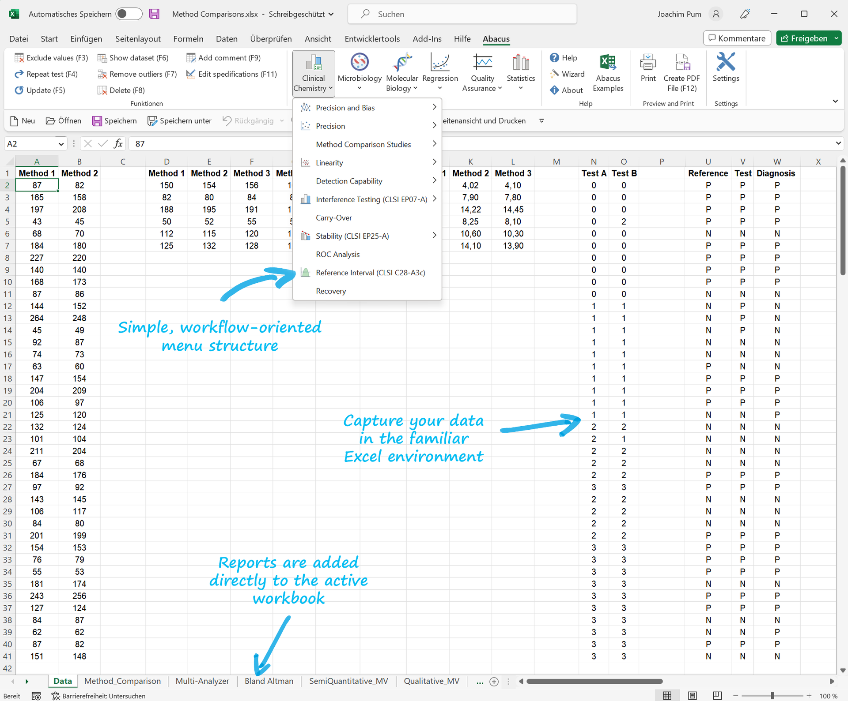Click the Kommentare button
Image resolution: width=848 pixels, height=701 pixels.
point(737,38)
